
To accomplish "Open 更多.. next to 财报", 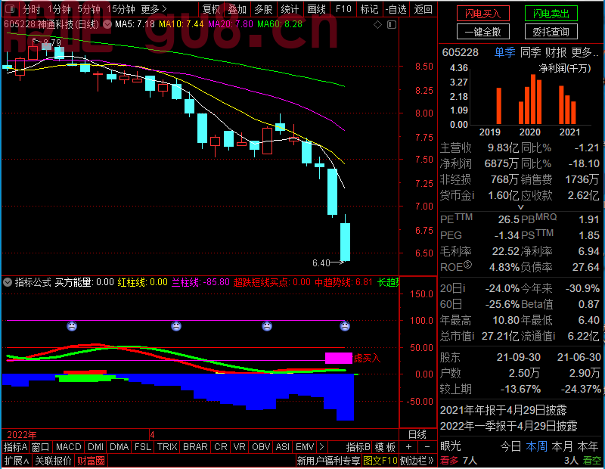I will click(585, 52).
